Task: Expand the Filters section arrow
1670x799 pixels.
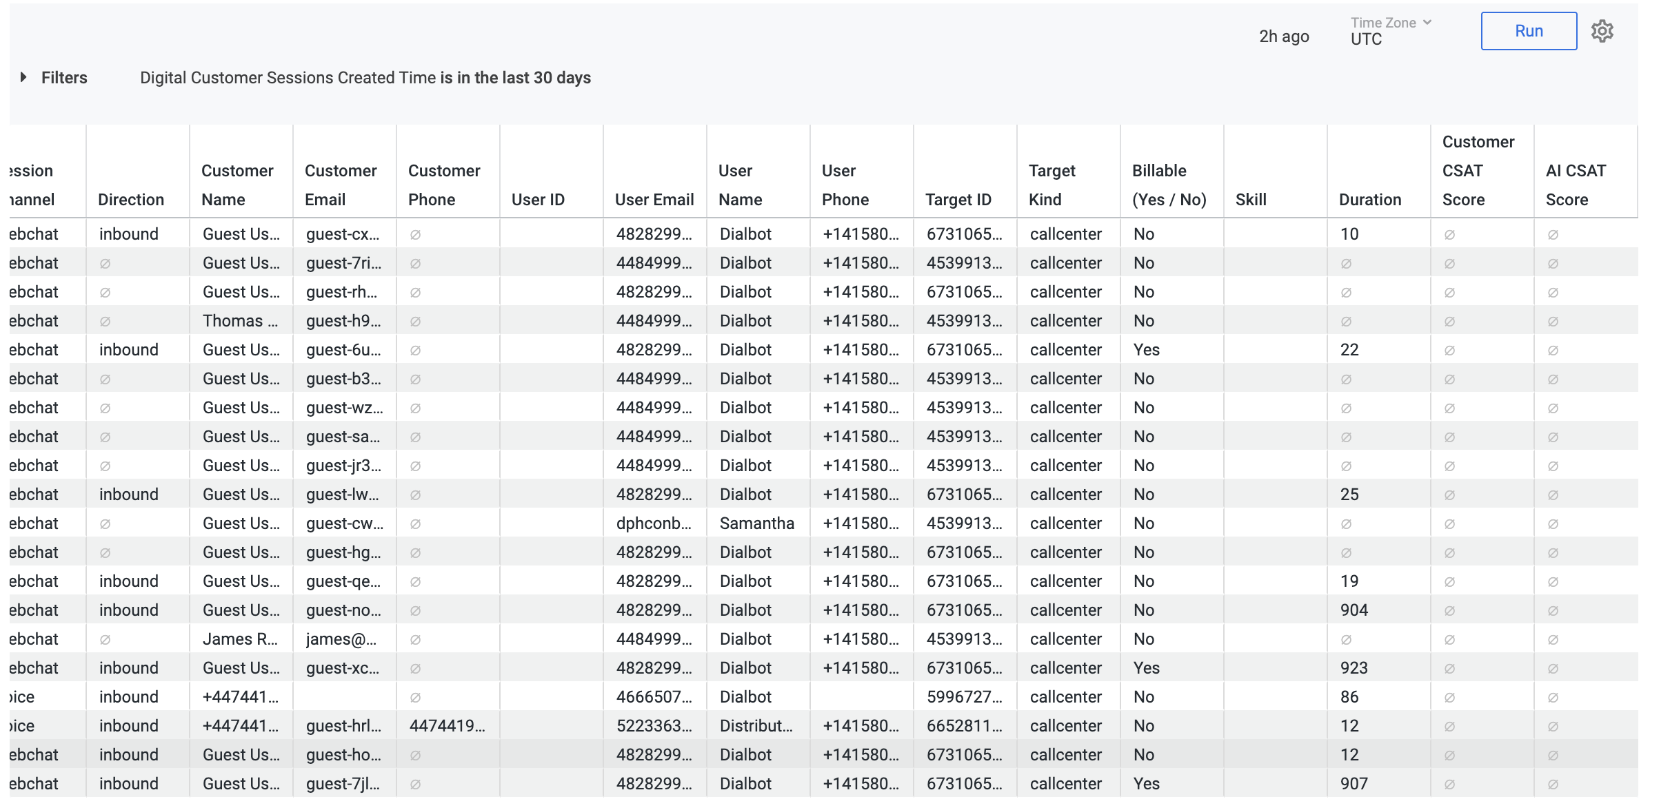Action: [23, 77]
